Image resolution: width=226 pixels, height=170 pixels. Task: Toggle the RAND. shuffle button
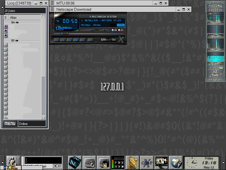[x=104, y=40]
